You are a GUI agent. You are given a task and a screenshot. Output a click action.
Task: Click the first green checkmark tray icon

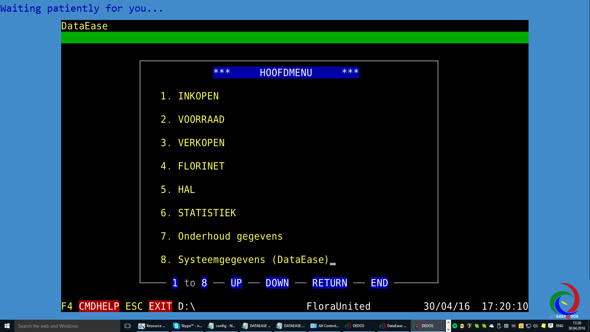477,326
